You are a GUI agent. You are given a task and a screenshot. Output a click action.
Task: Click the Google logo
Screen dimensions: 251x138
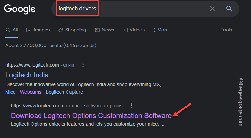click(x=20, y=9)
